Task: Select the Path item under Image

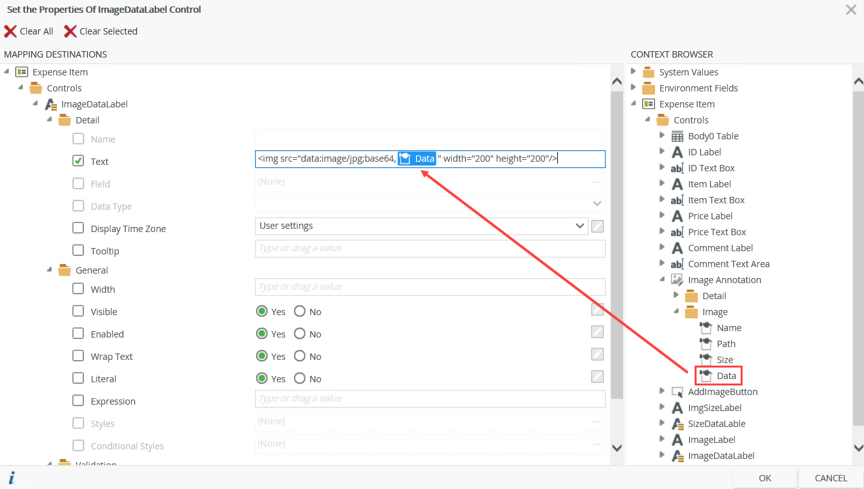Action: click(x=726, y=344)
